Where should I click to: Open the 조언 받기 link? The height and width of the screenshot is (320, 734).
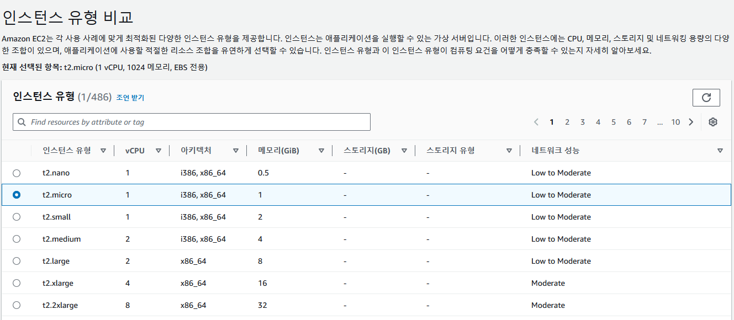130,98
